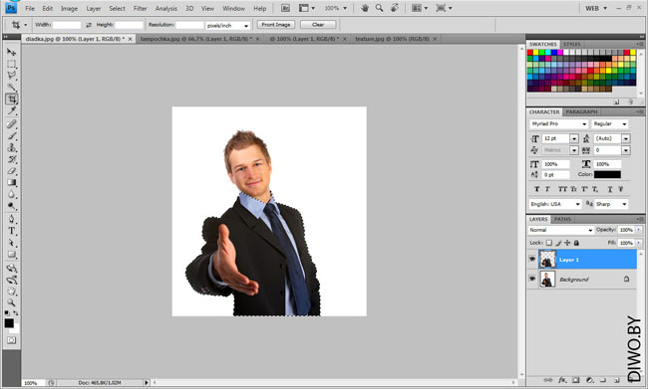Select the Zoom tool in toolbox

tap(12, 302)
